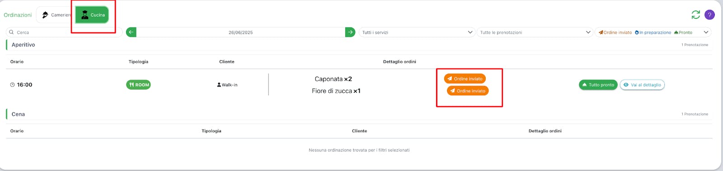Screen dimensions: 723x171
Task: Click the green ROOM badge
Action: [138, 85]
